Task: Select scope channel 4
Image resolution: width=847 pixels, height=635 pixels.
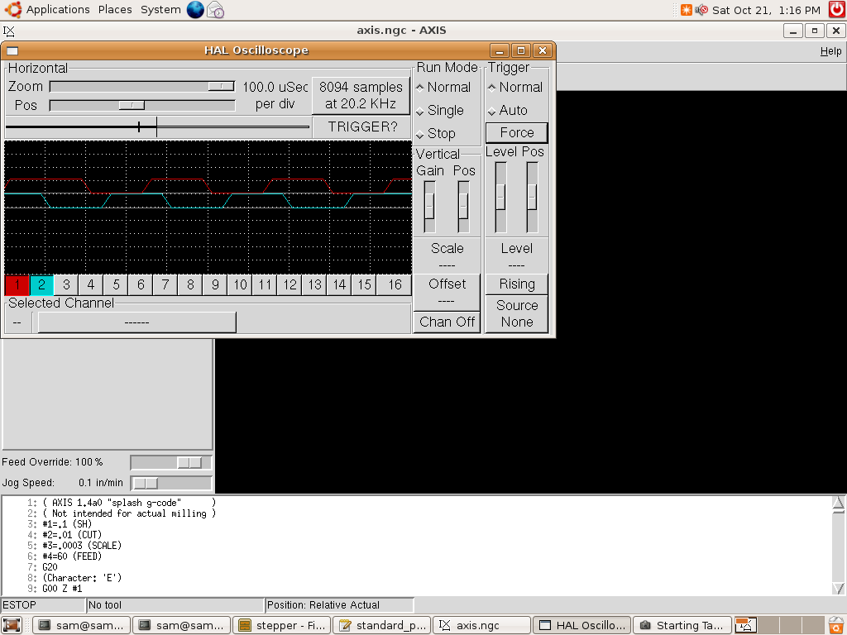Action: 91,285
